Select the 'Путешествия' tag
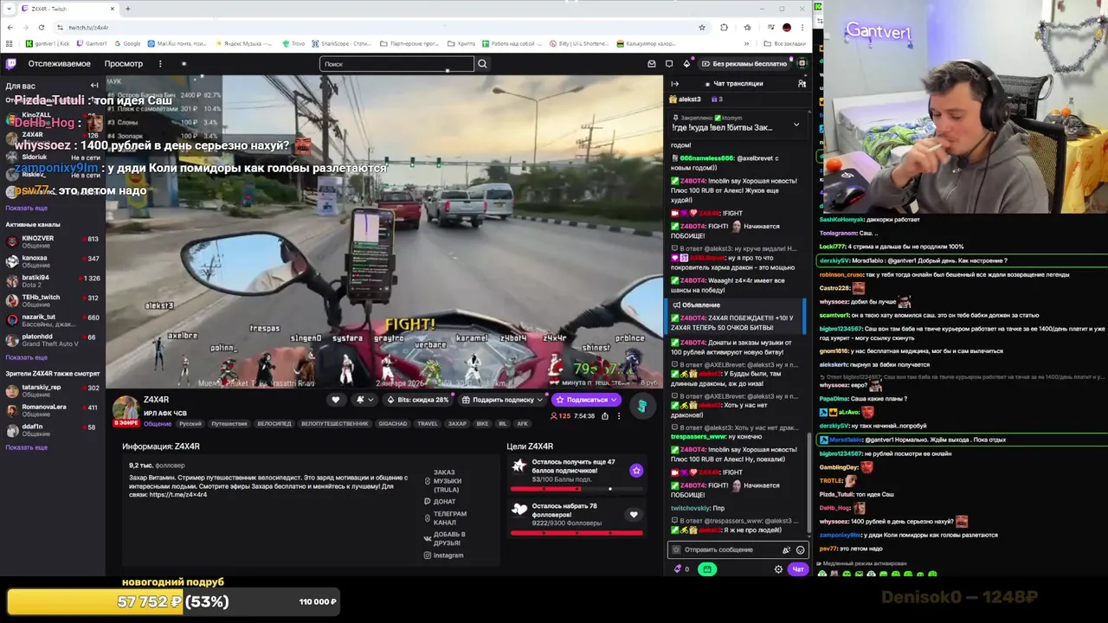The height and width of the screenshot is (623, 1108). point(229,424)
